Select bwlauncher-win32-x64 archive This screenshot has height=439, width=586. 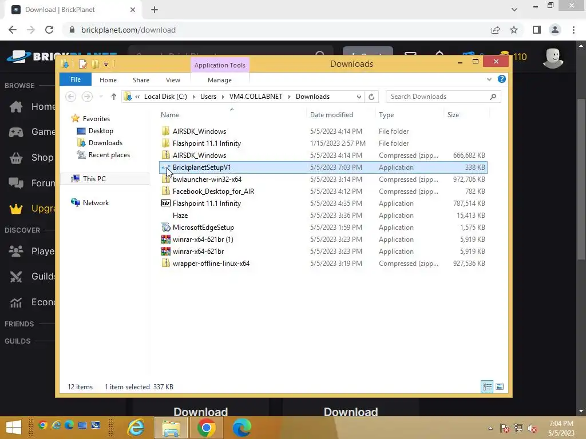click(x=207, y=179)
